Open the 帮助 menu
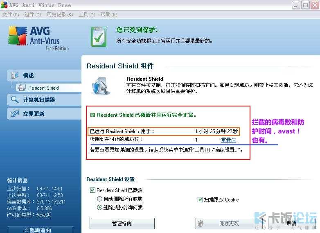 point(108,15)
